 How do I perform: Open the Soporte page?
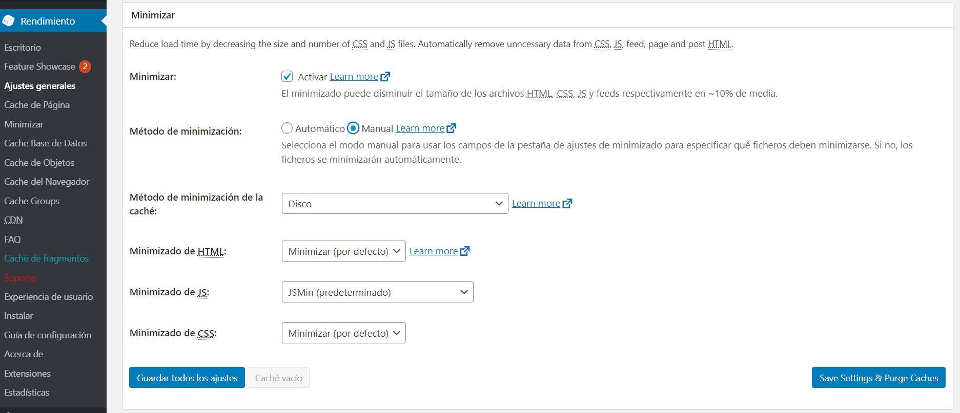(x=19, y=277)
